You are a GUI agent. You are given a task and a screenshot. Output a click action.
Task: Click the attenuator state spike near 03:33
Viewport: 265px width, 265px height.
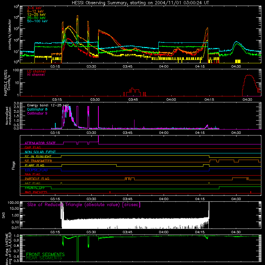(x=98, y=139)
